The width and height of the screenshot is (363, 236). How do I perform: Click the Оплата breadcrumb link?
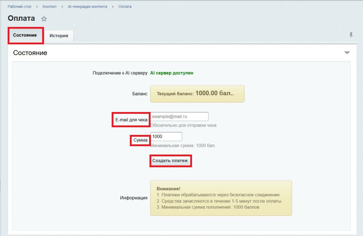tap(125, 7)
